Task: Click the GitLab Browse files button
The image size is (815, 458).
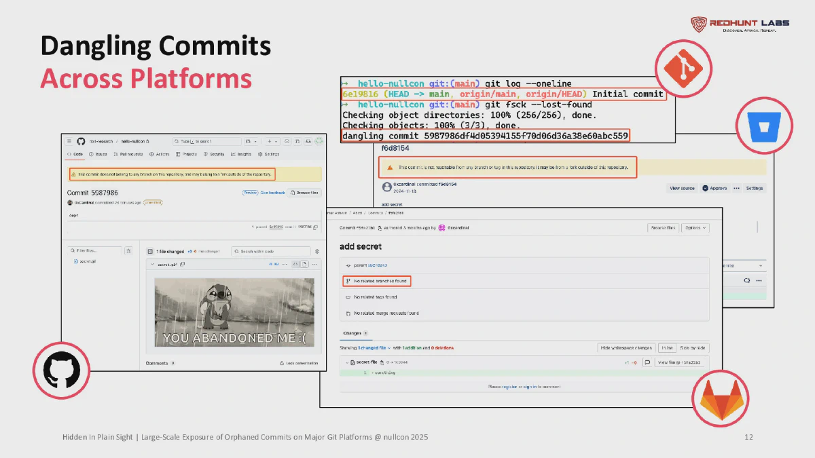Action: point(662,228)
